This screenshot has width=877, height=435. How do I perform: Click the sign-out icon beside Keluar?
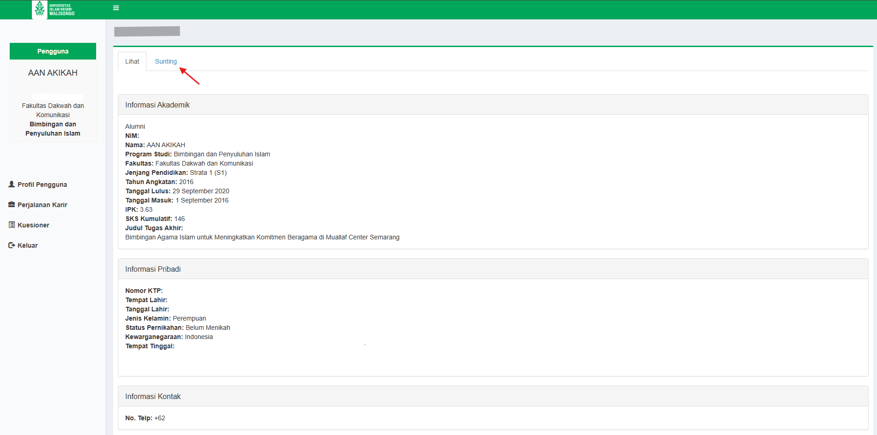[12, 245]
